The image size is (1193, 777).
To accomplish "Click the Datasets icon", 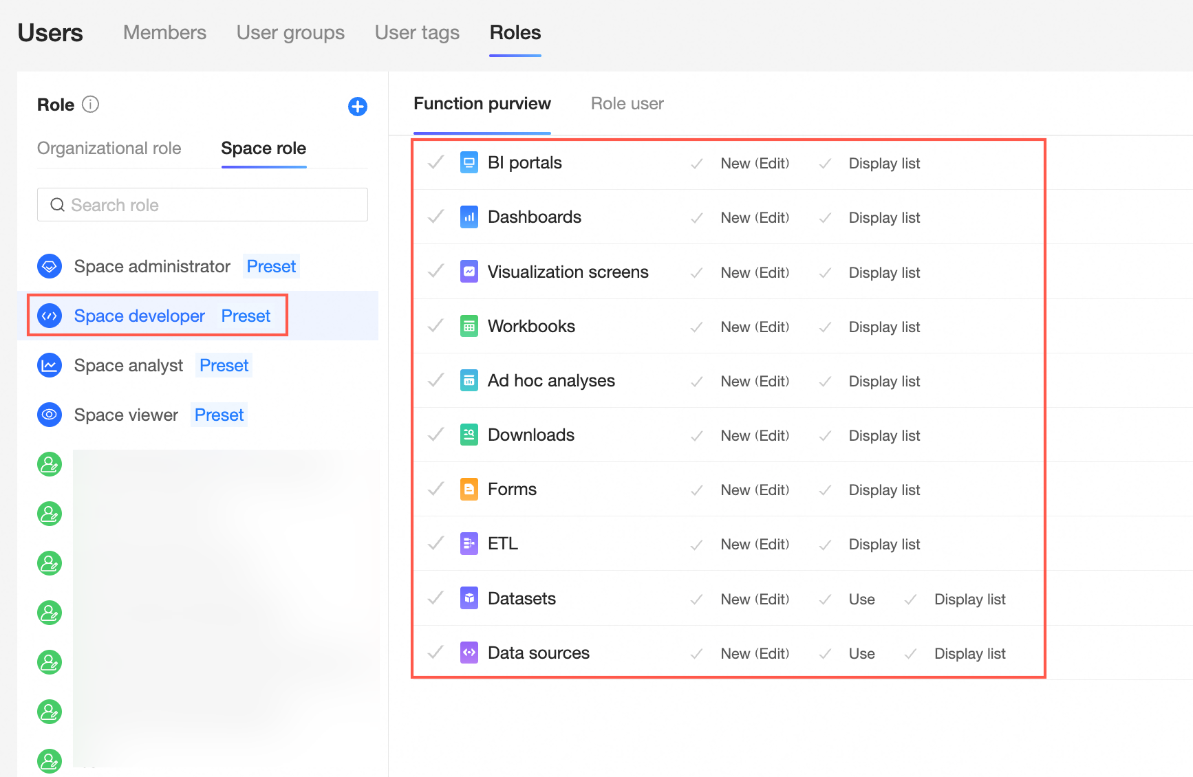I will pos(469,598).
